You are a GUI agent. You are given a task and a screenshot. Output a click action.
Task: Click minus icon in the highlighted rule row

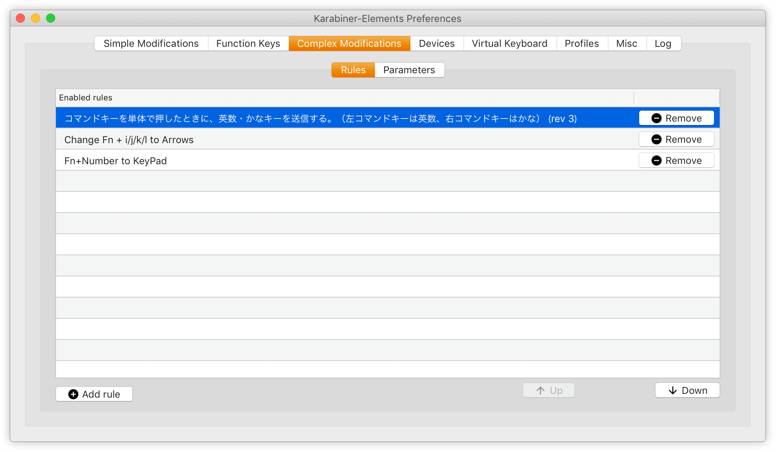point(657,118)
